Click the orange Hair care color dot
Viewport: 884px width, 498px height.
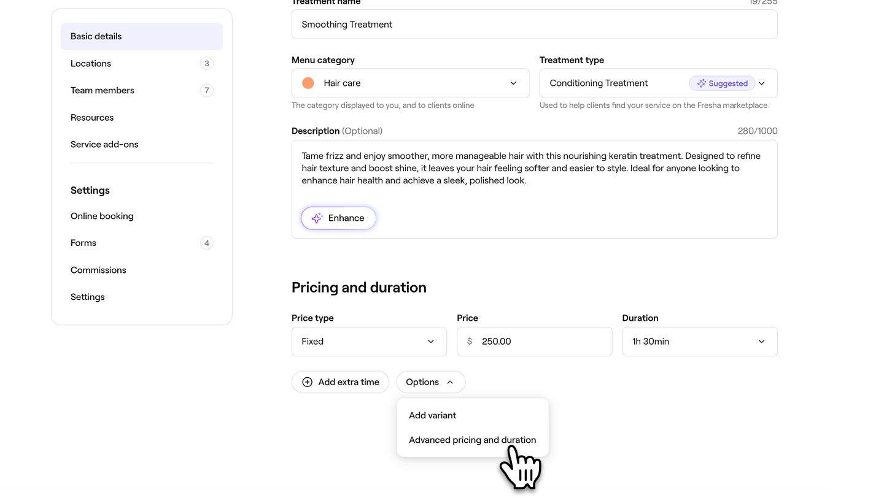point(308,83)
